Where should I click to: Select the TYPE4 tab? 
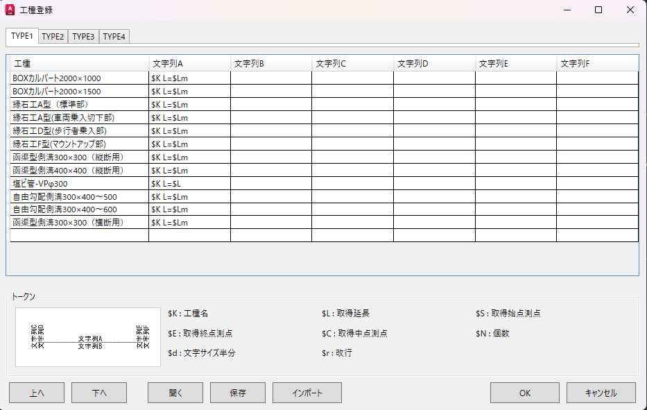click(114, 37)
